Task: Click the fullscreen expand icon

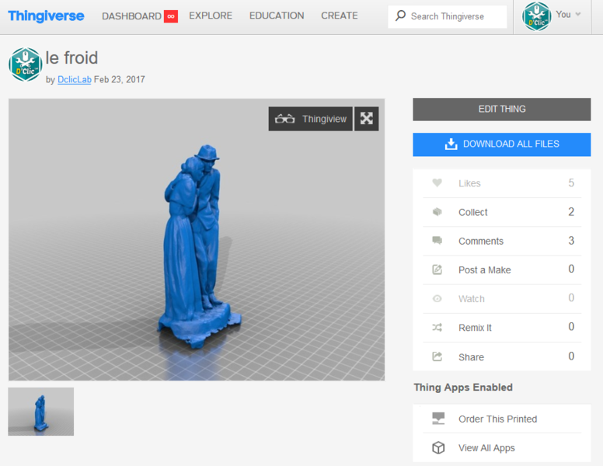Action: tap(367, 119)
